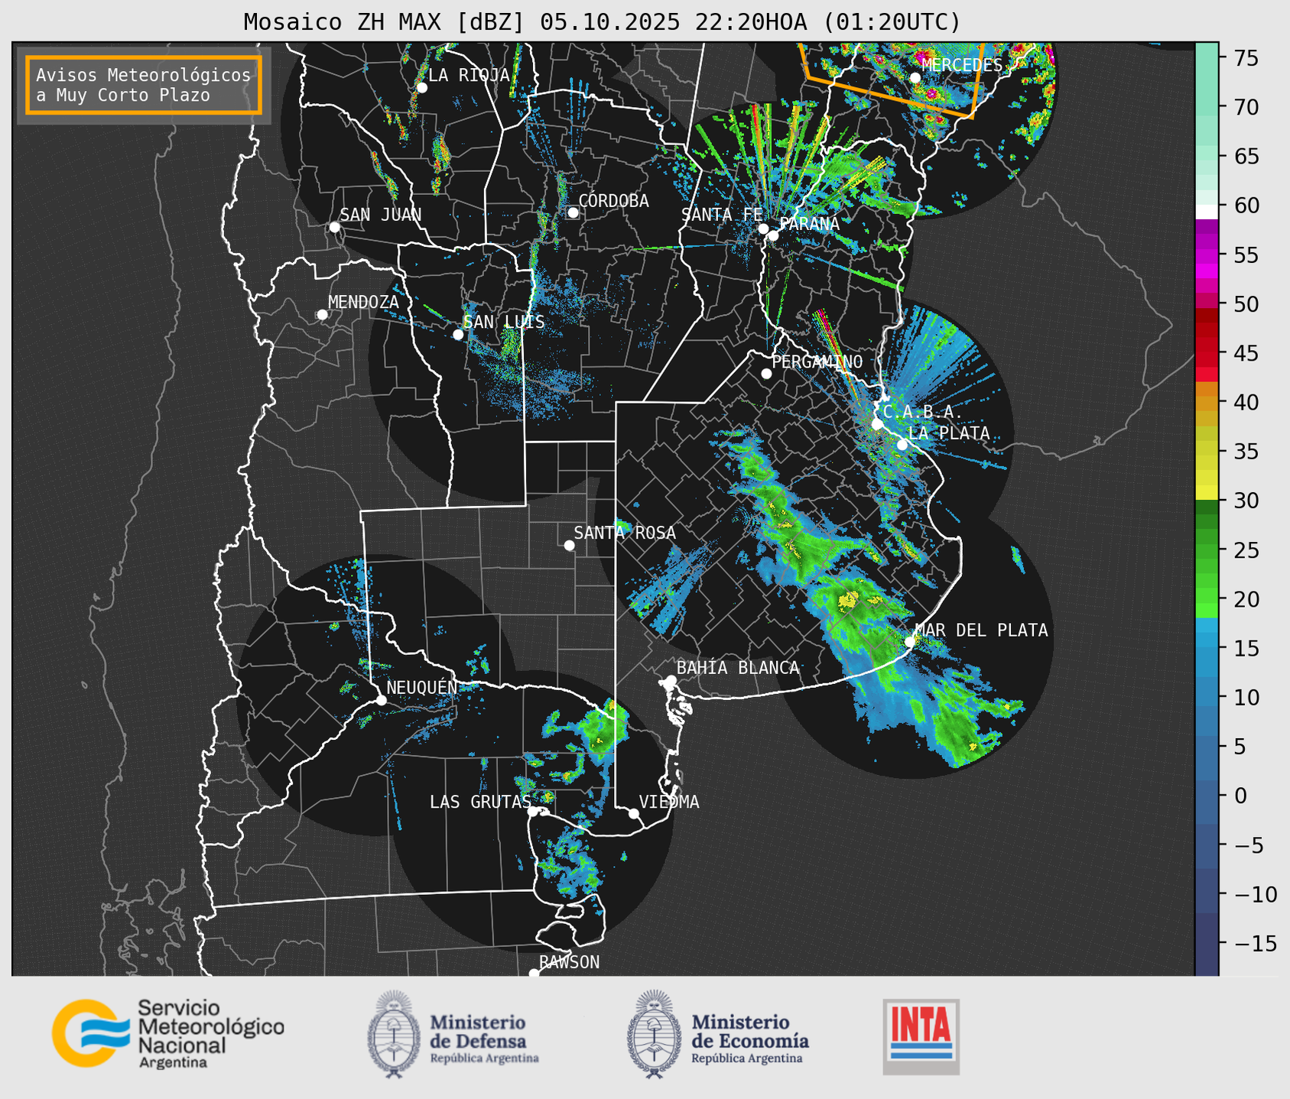This screenshot has height=1099, width=1290.
Task: Select the SAN LUIS city marker
Action: click(x=458, y=335)
